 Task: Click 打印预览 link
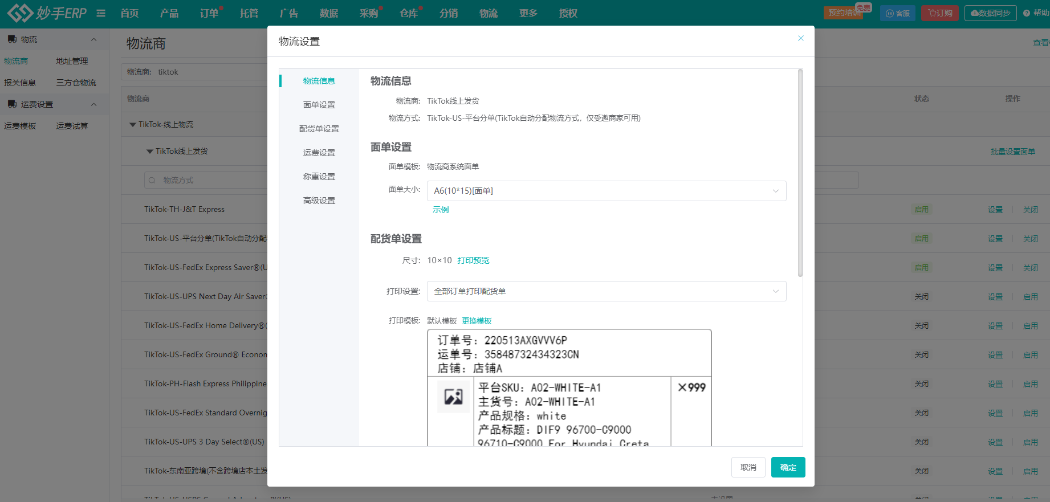tap(473, 260)
